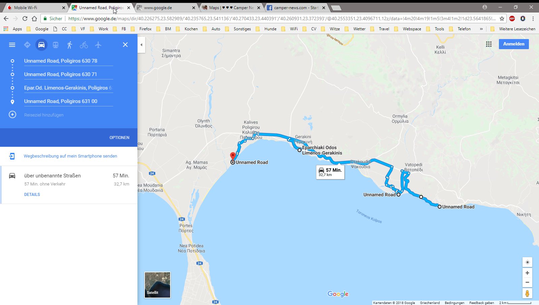Open the Google Maps hamburger menu
539x305 pixels.
(x=12, y=45)
